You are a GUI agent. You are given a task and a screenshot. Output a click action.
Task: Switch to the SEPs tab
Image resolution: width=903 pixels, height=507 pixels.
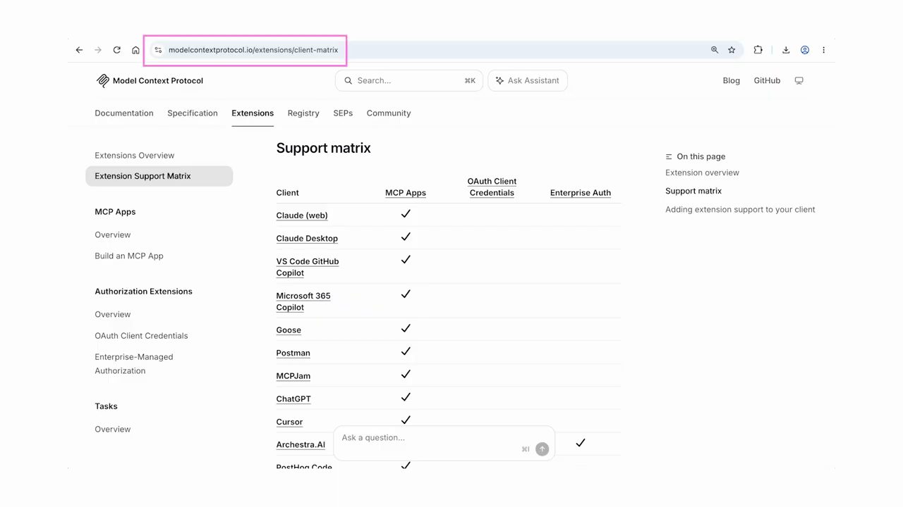pyautogui.click(x=343, y=113)
